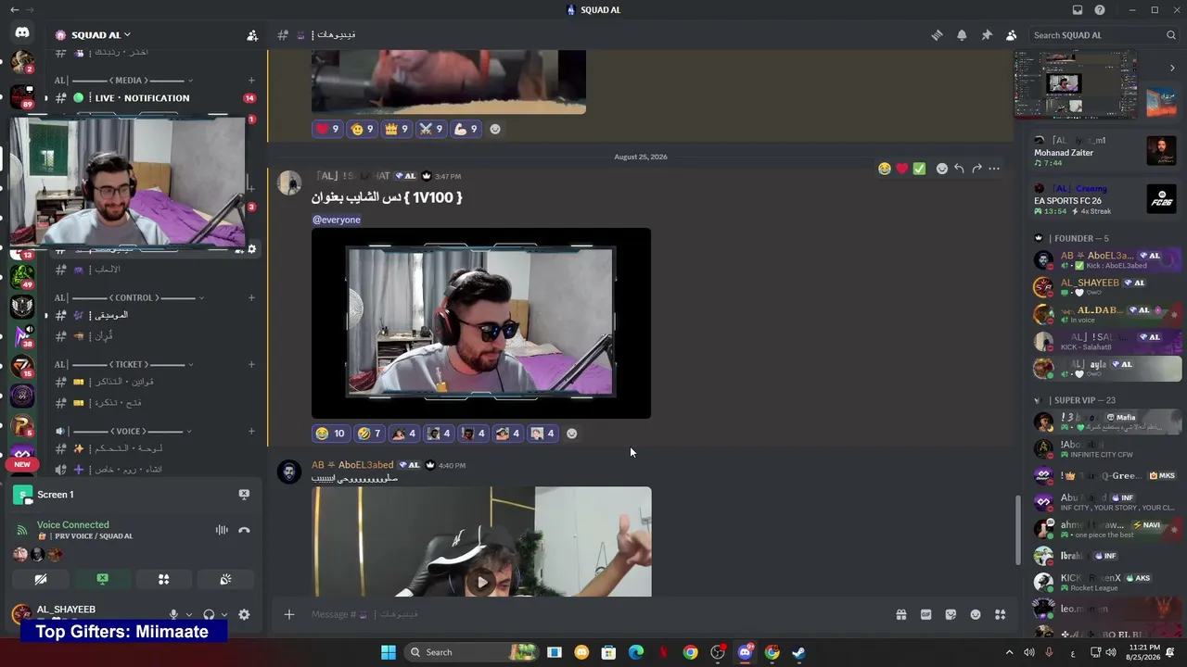1187x667 pixels.
Task: Reply to the 1V100 message
Action: (x=959, y=169)
